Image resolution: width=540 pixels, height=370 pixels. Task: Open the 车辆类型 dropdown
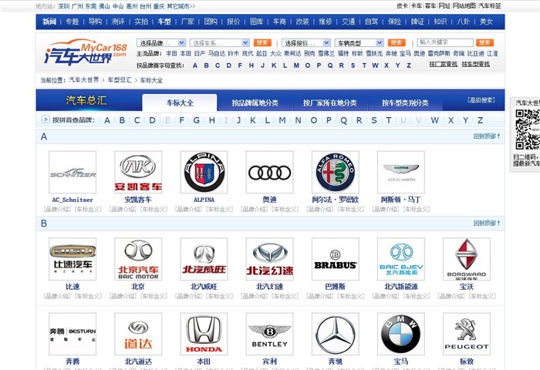[x=359, y=42]
